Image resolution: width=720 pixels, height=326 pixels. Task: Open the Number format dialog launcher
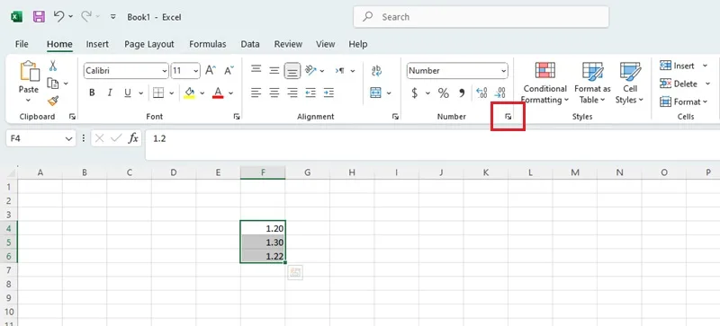tap(508, 117)
